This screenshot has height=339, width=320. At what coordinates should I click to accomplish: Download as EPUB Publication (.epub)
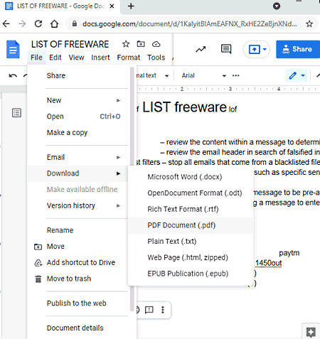coord(191,274)
